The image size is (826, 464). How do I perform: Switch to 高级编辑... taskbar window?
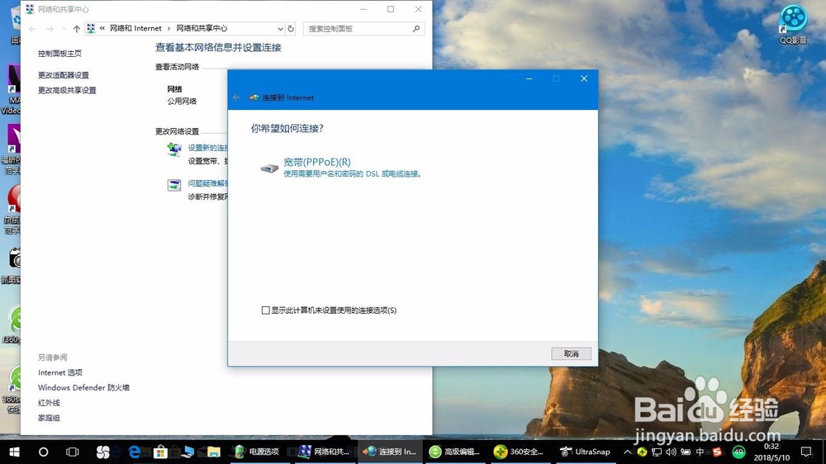[x=454, y=452]
